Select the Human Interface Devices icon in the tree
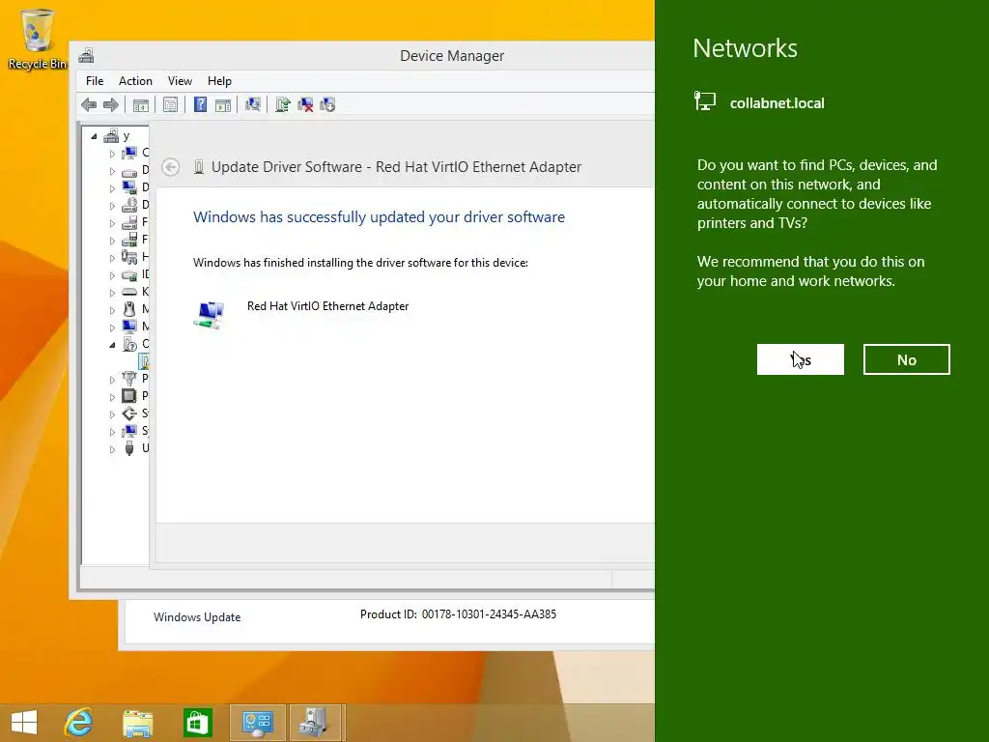This screenshot has height=742, width=989. pos(129,257)
